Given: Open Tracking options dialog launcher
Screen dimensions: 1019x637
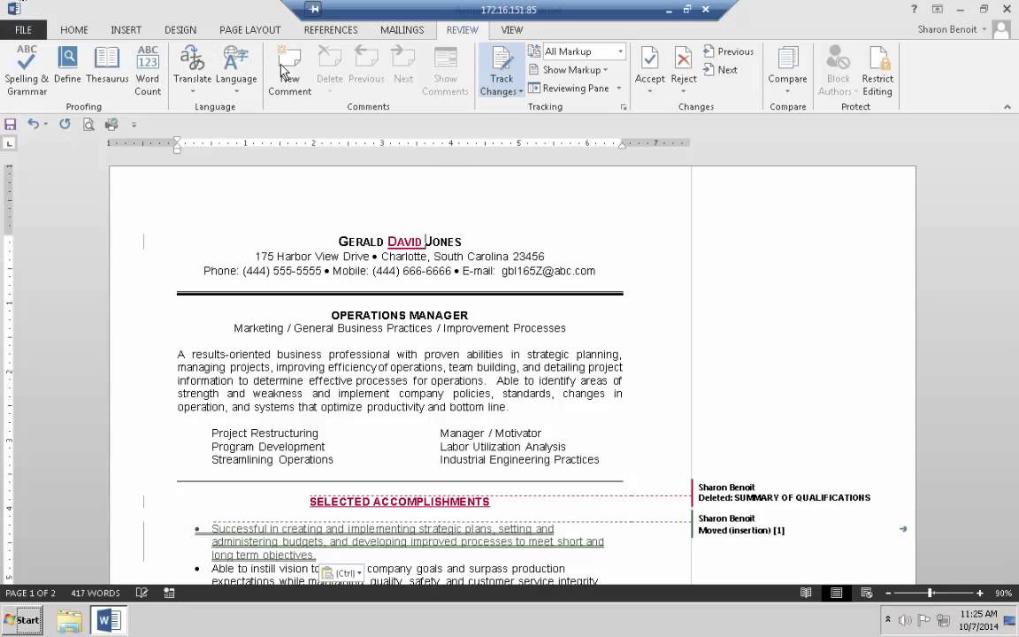Looking at the screenshot, I should [x=624, y=107].
